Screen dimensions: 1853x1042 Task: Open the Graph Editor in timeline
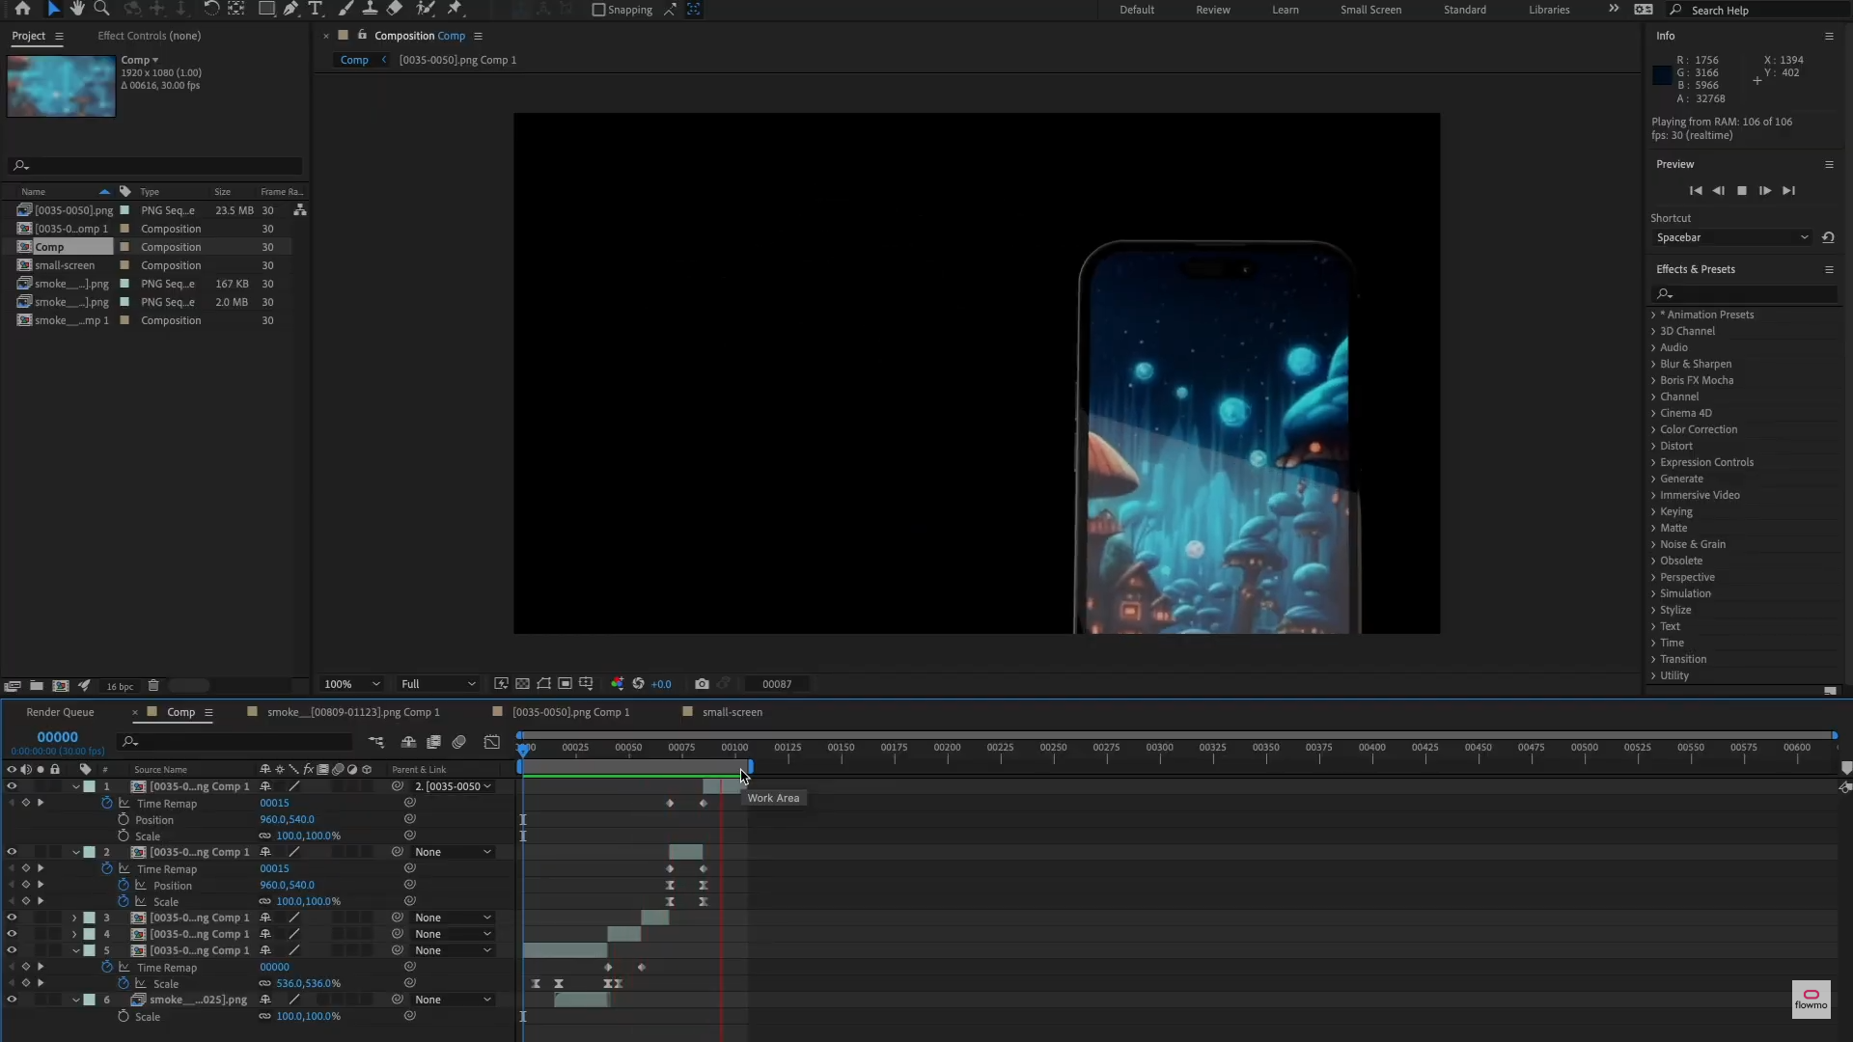492,742
